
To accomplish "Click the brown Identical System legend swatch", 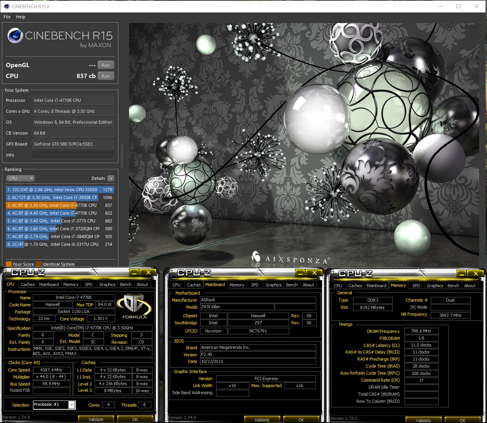I will pos(38,264).
